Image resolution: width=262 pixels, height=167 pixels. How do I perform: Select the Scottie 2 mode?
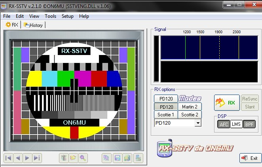(x=190, y=115)
